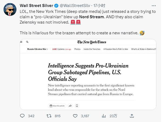The width and height of the screenshot is (162, 122).
Task: Click the article share arrow icon
Action: pos(70,106)
